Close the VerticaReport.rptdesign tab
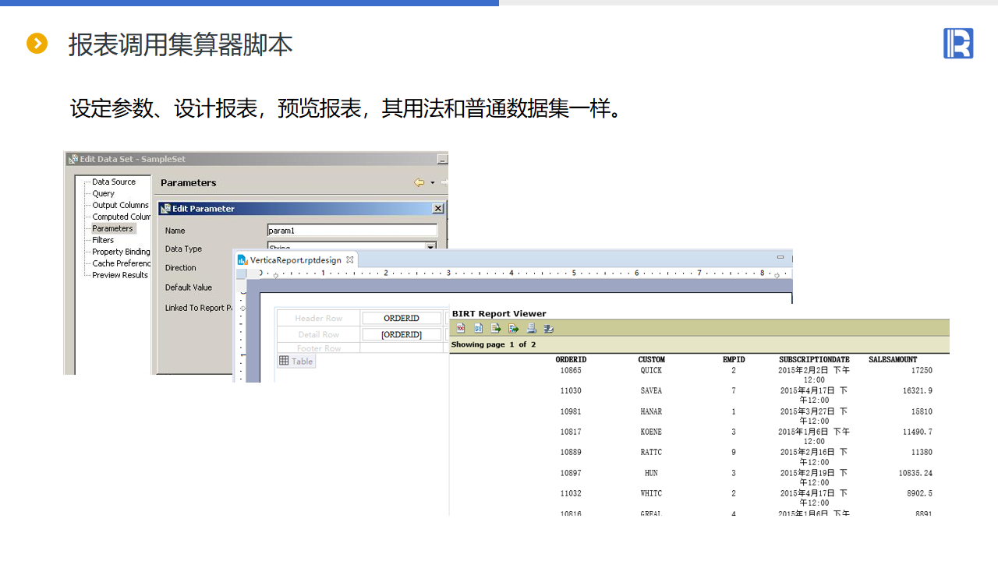This screenshot has height=561, width=998. pos(350,259)
